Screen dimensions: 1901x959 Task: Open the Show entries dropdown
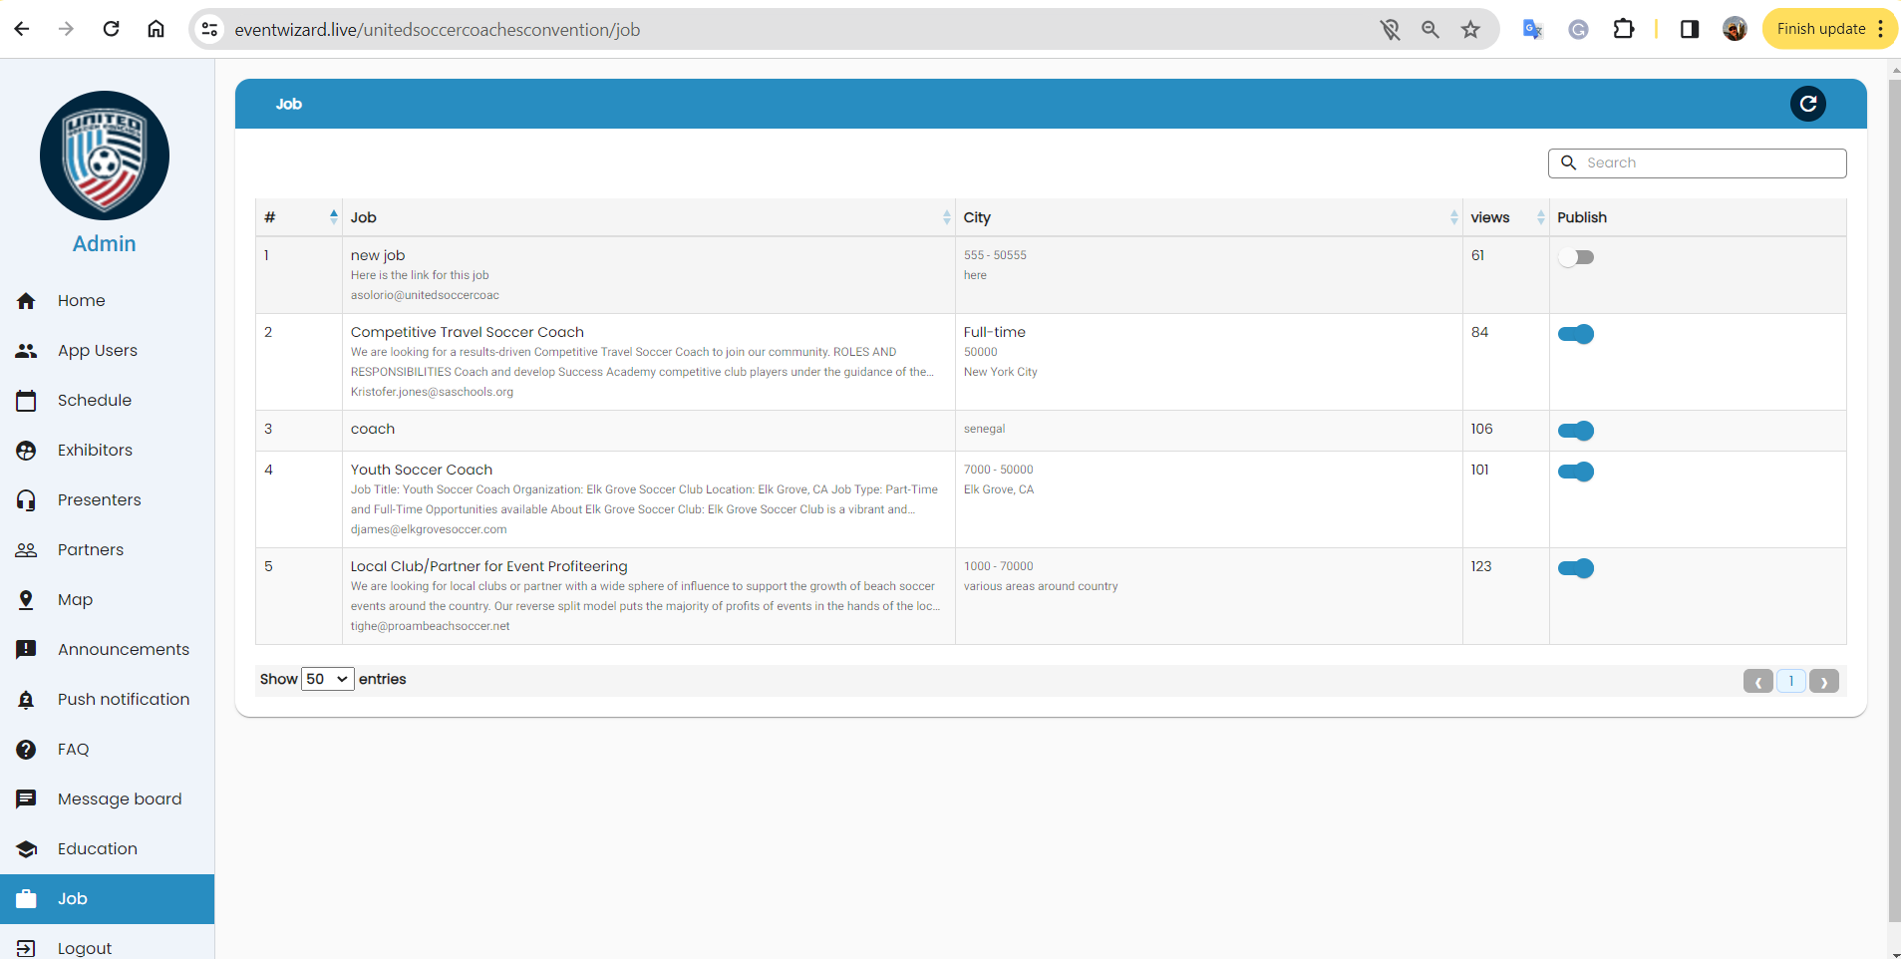point(327,679)
